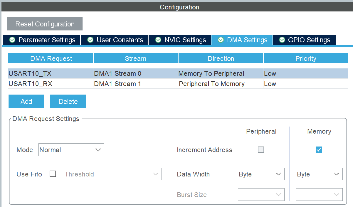Screen dimensions: 353x207
Task: Delete the selected DMA request
Action: coord(68,101)
